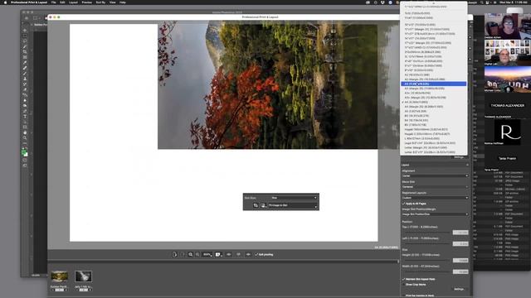Select the Type tool in Photoshop toolbar
Screen dimensions: 531x298
(x=25, y=117)
